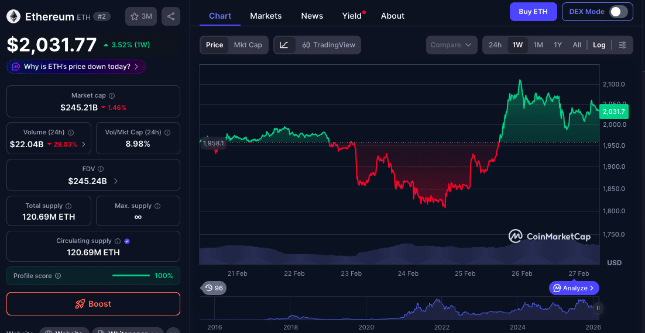This screenshot has height=333, width=645.
Task: Open Volume (24h) info icon
Action: pos(71,132)
